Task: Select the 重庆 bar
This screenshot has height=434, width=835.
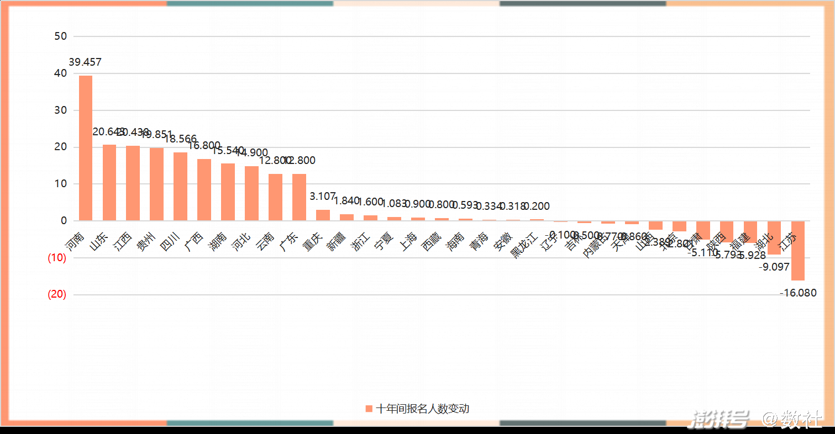Action: 323,215
